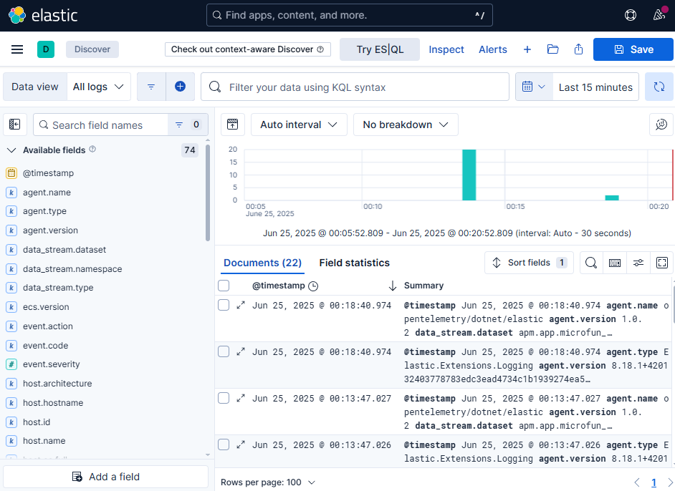
Task: Open the newsfeed notifications icon
Action: (x=659, y=15)
